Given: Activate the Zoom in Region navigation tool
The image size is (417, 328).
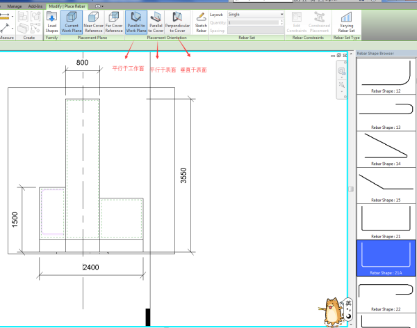Looking at the screenshot, I should click(341, 85).
